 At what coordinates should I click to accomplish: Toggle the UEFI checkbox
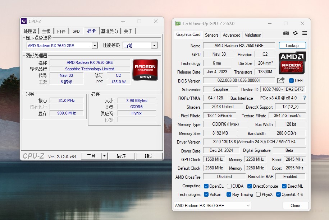291,81
